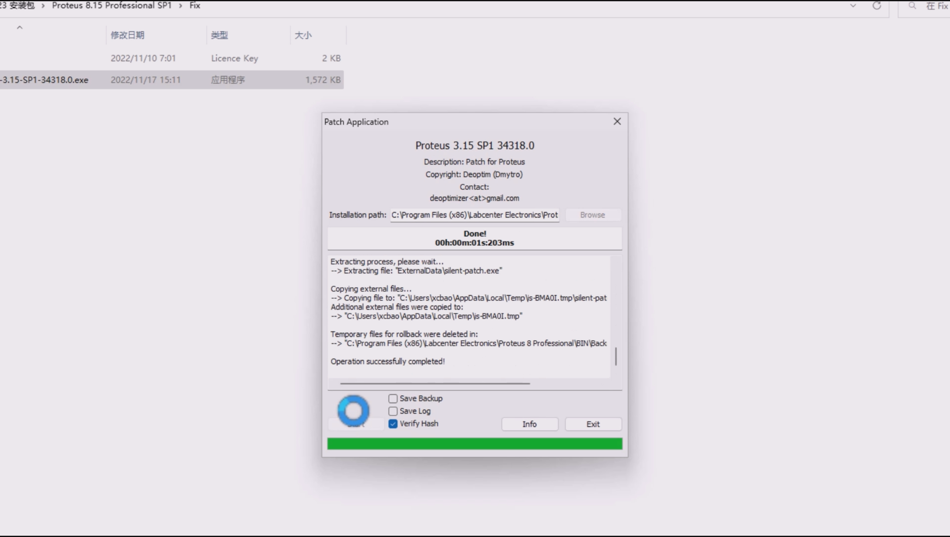The height and width of the screenshot is (537, 950).
Task: Click the Proteus 3.15 SP1 34318.0 heading
Action: 475,145
